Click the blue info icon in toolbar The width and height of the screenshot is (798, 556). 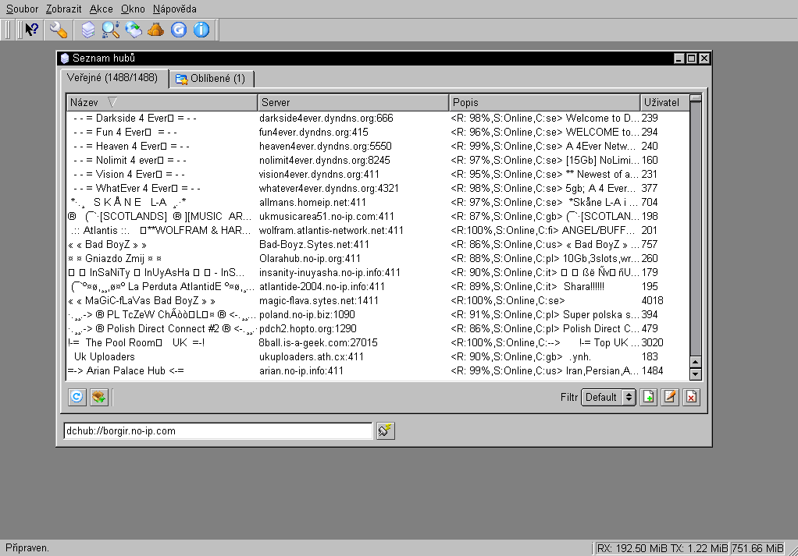pos(201,30)
